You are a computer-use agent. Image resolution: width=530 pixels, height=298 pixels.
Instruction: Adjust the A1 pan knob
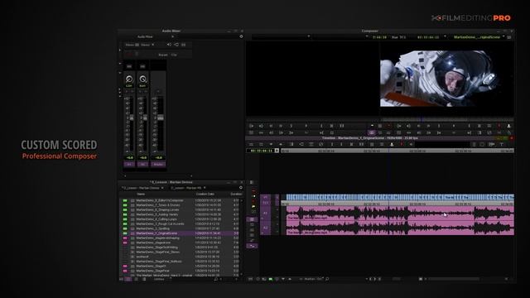129,79
